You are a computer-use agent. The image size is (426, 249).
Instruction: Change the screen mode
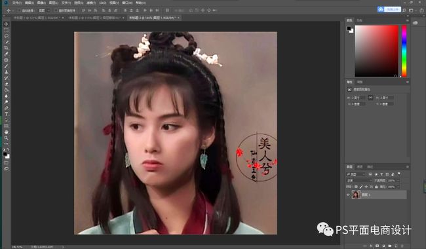pyautogui.click(x=6, y=168)
